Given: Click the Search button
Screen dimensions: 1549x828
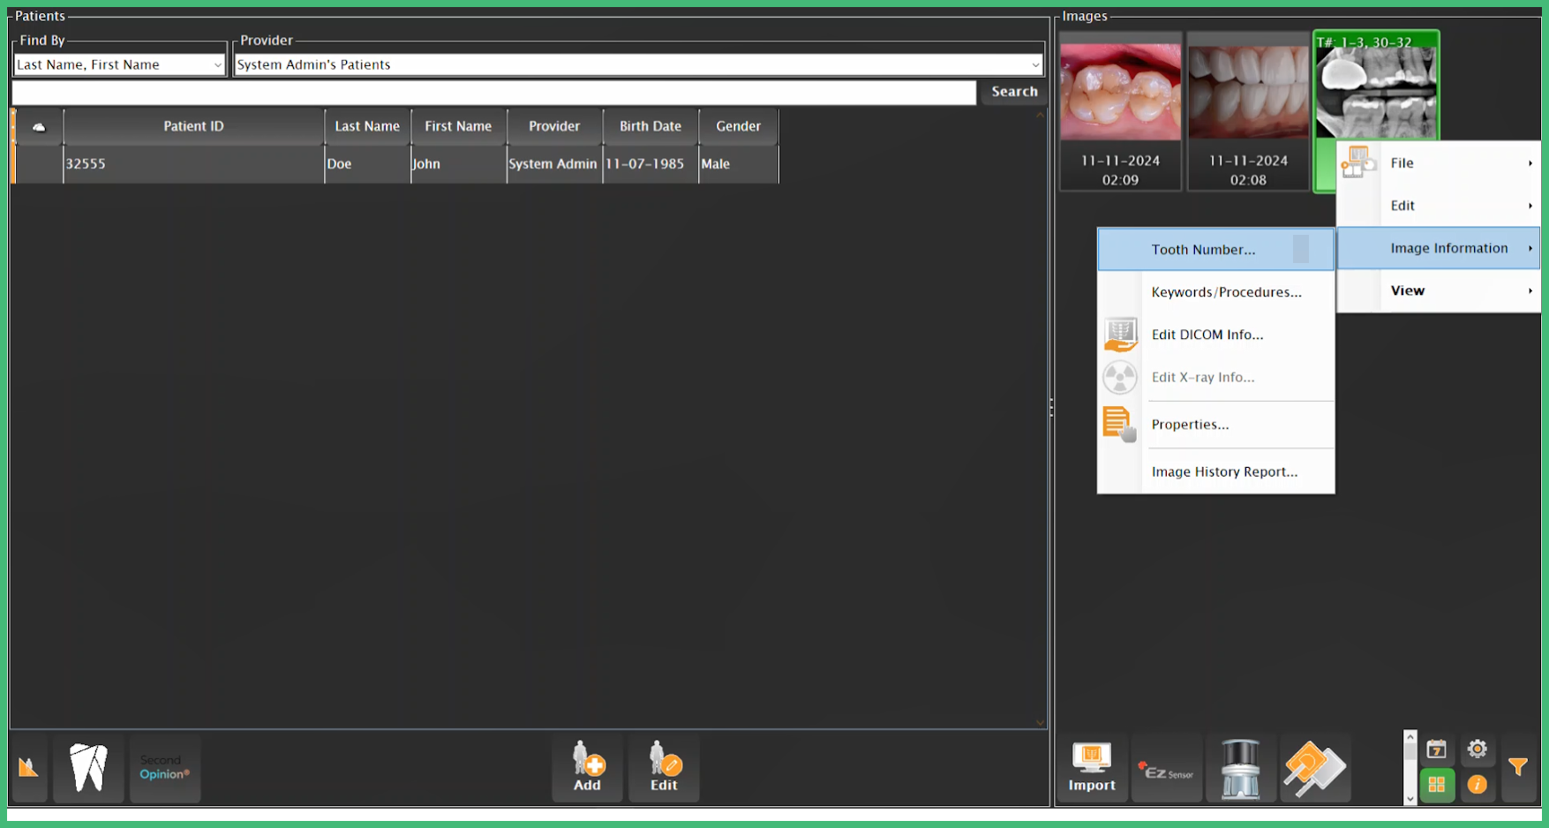Looking at the screenshot, I should [x=1013, y=91].
